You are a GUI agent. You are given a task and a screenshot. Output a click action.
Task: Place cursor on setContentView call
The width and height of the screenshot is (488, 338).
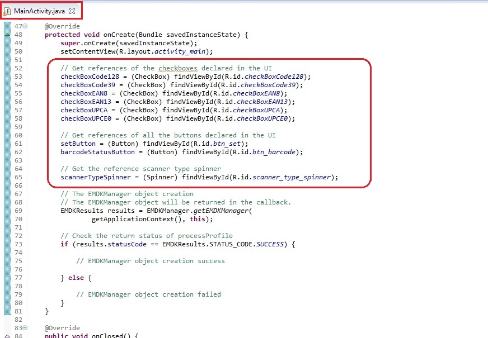point(84,51)
